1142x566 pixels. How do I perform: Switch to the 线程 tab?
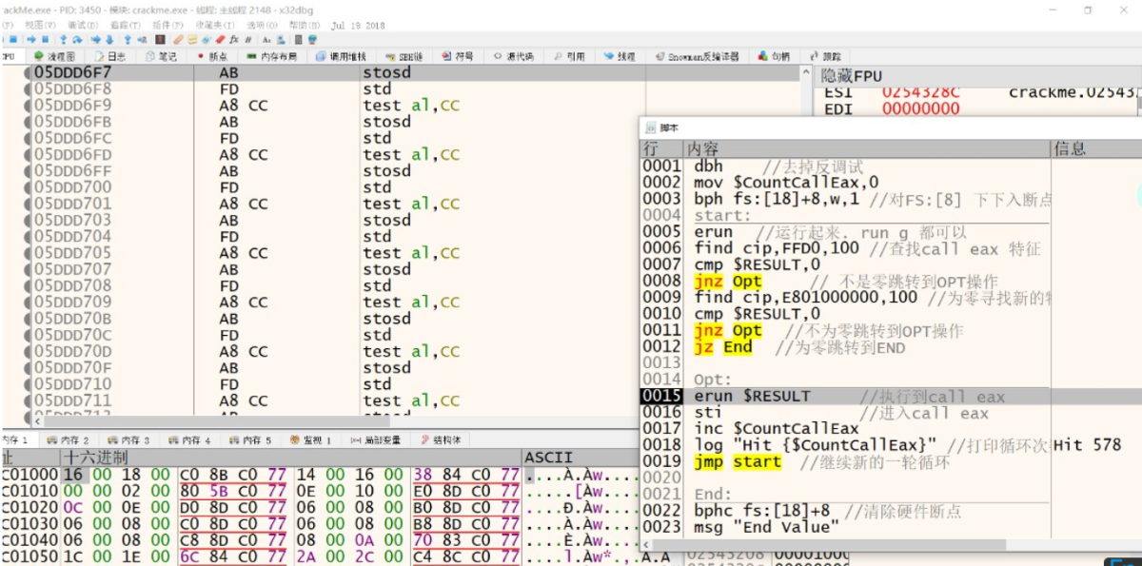tap(620, 57)
